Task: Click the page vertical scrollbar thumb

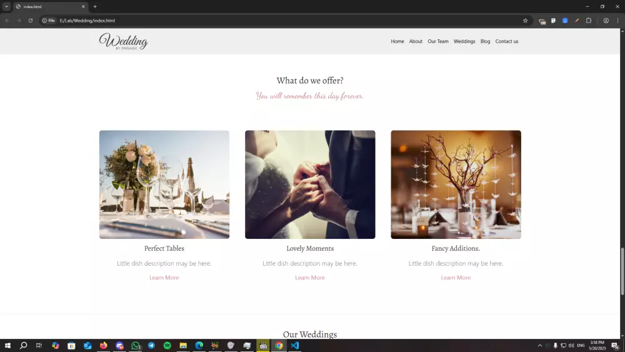Action: point(622,271)
